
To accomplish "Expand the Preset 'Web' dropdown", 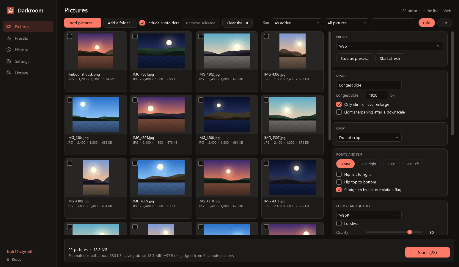I will 389,46.
